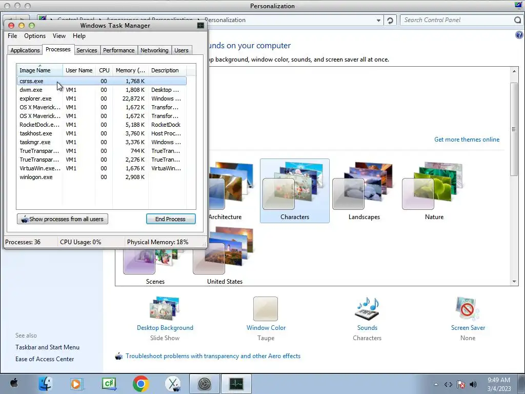
Task: Open the Sounds Characters icon
Action: click(x=367, y=308)
